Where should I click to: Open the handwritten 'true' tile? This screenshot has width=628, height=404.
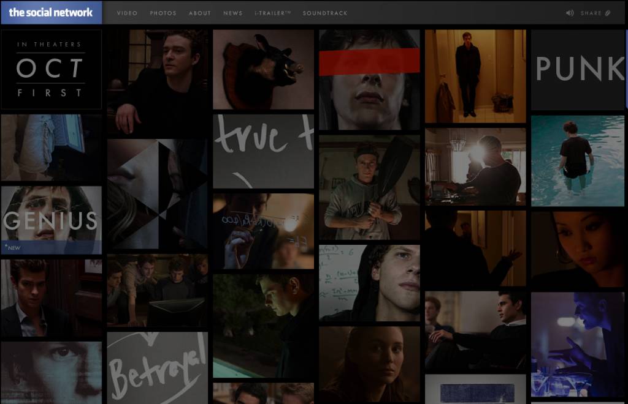pos(263,151)
